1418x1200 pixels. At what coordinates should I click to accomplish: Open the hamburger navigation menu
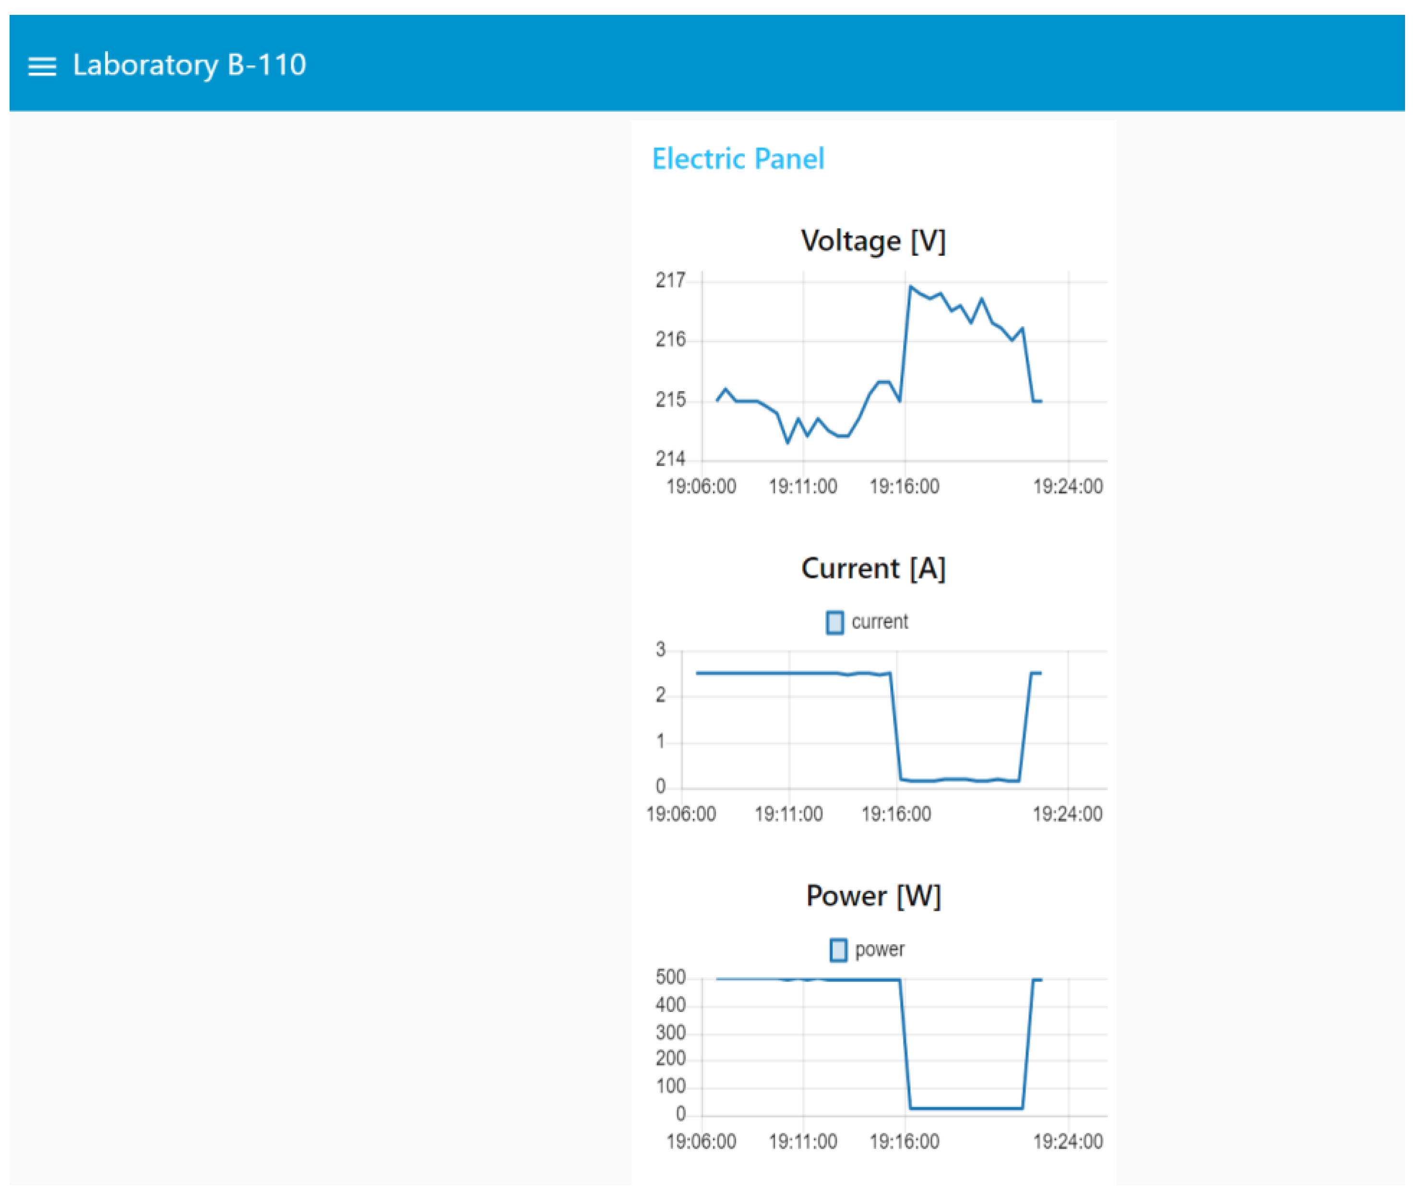pos(41,66)
